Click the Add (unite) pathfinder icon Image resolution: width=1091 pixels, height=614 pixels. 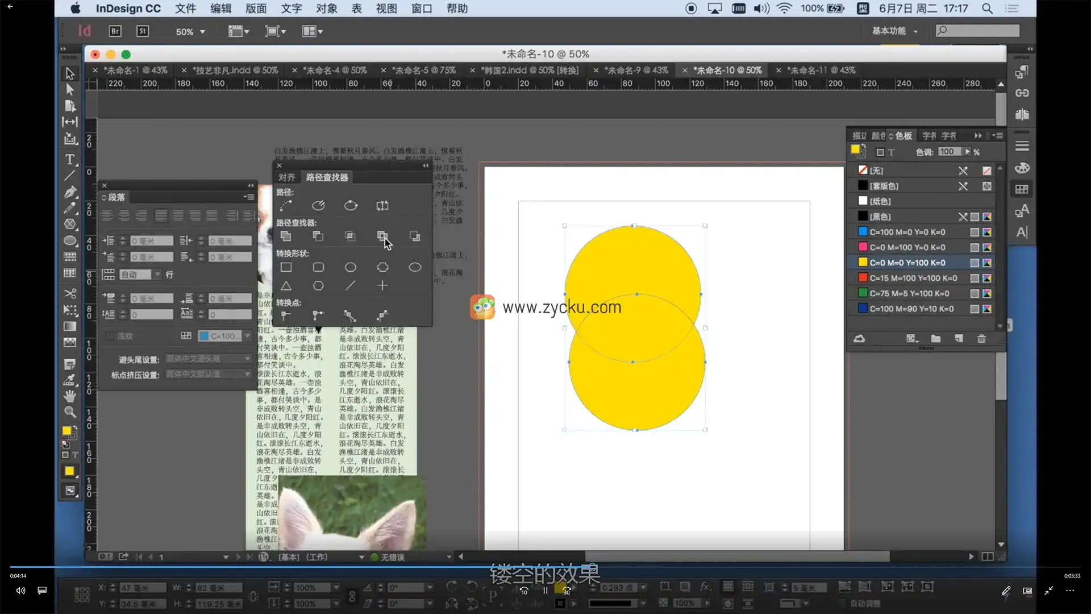(286, 236)
